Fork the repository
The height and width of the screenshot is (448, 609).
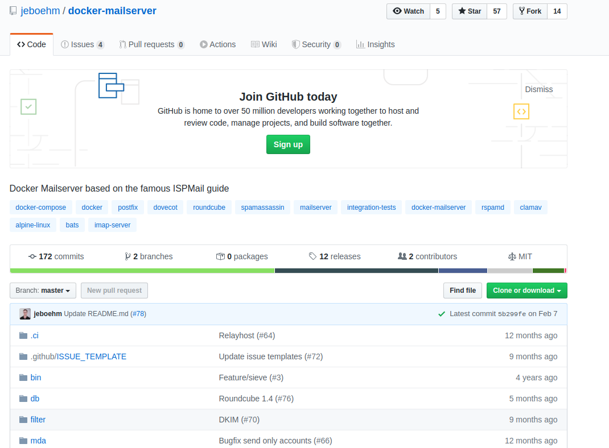530,11
